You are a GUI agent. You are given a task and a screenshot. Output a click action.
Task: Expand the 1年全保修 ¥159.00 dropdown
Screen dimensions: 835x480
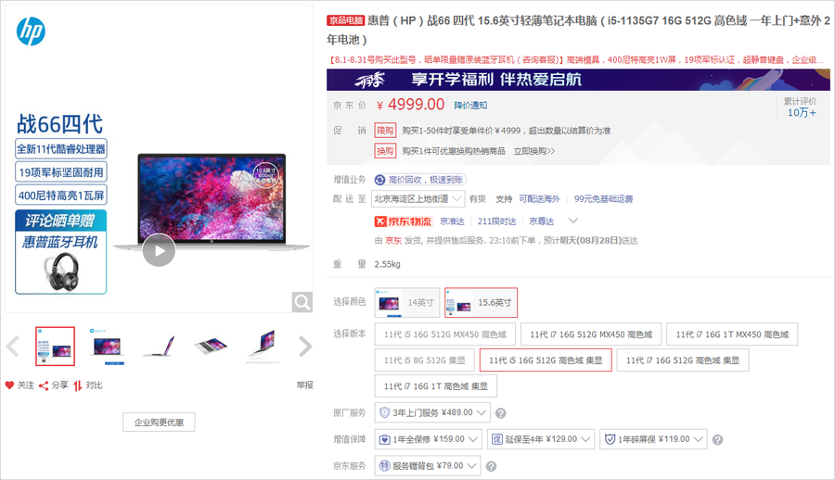[429, 439]
